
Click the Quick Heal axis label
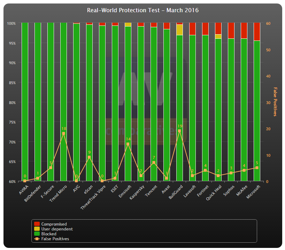coord(214,192)
